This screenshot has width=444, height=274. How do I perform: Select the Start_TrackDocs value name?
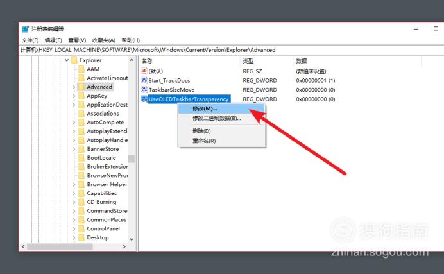coord(169,81)
